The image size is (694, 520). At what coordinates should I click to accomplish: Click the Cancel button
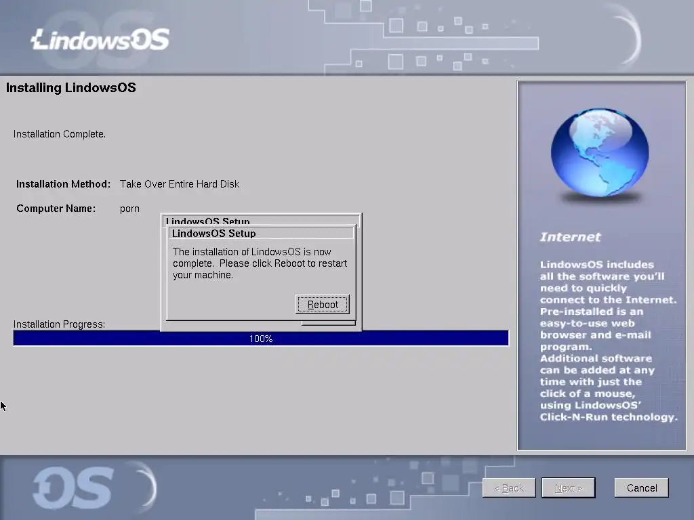point(641,487)
